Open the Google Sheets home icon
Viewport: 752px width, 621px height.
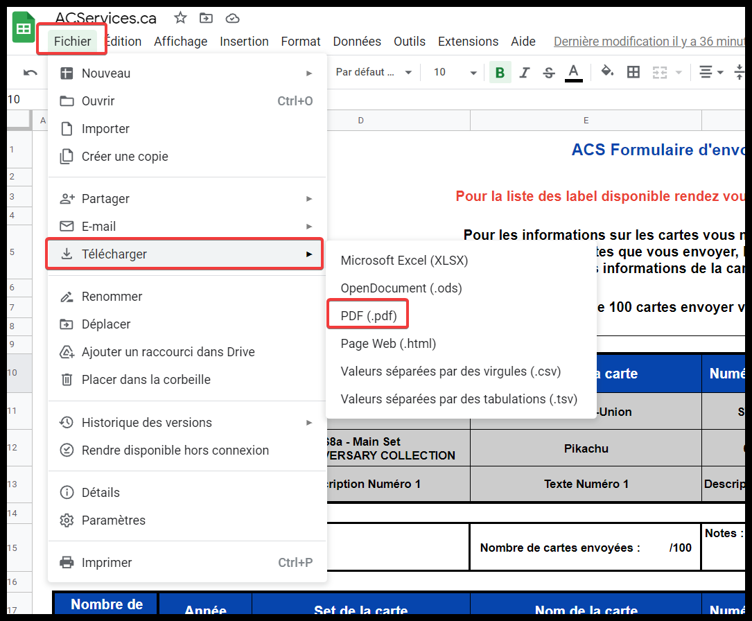24,28
